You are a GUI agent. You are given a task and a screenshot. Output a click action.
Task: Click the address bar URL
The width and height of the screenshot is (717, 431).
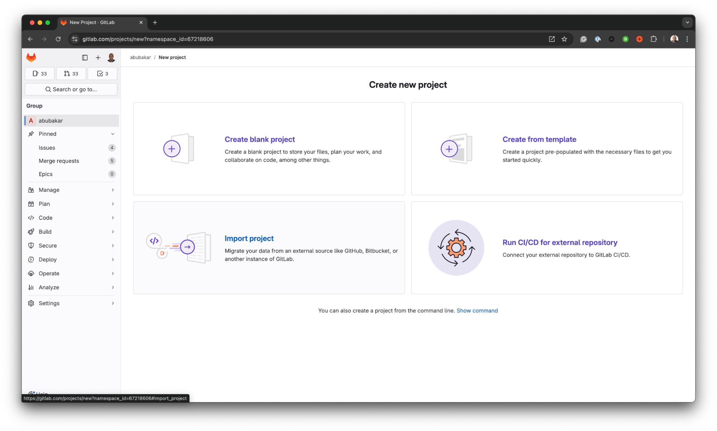point(148,39)
